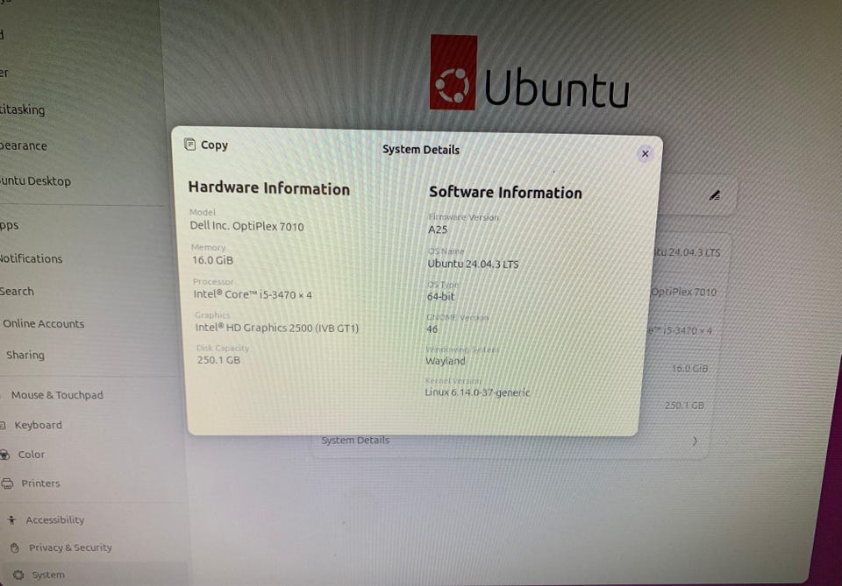Click the Copy button label

coord(214,145)
